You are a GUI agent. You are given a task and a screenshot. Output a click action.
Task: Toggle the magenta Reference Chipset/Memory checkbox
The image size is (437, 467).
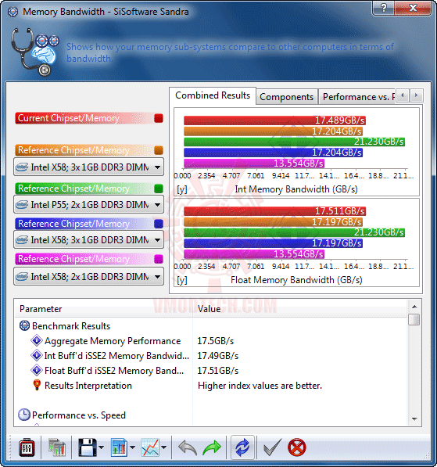click(159, 259)
